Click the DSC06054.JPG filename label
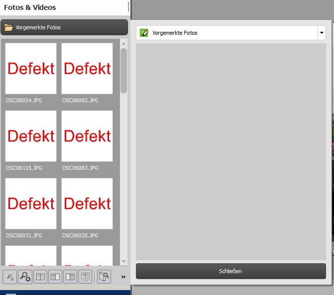Screen dimensions: 334x295 coord(24,100)
